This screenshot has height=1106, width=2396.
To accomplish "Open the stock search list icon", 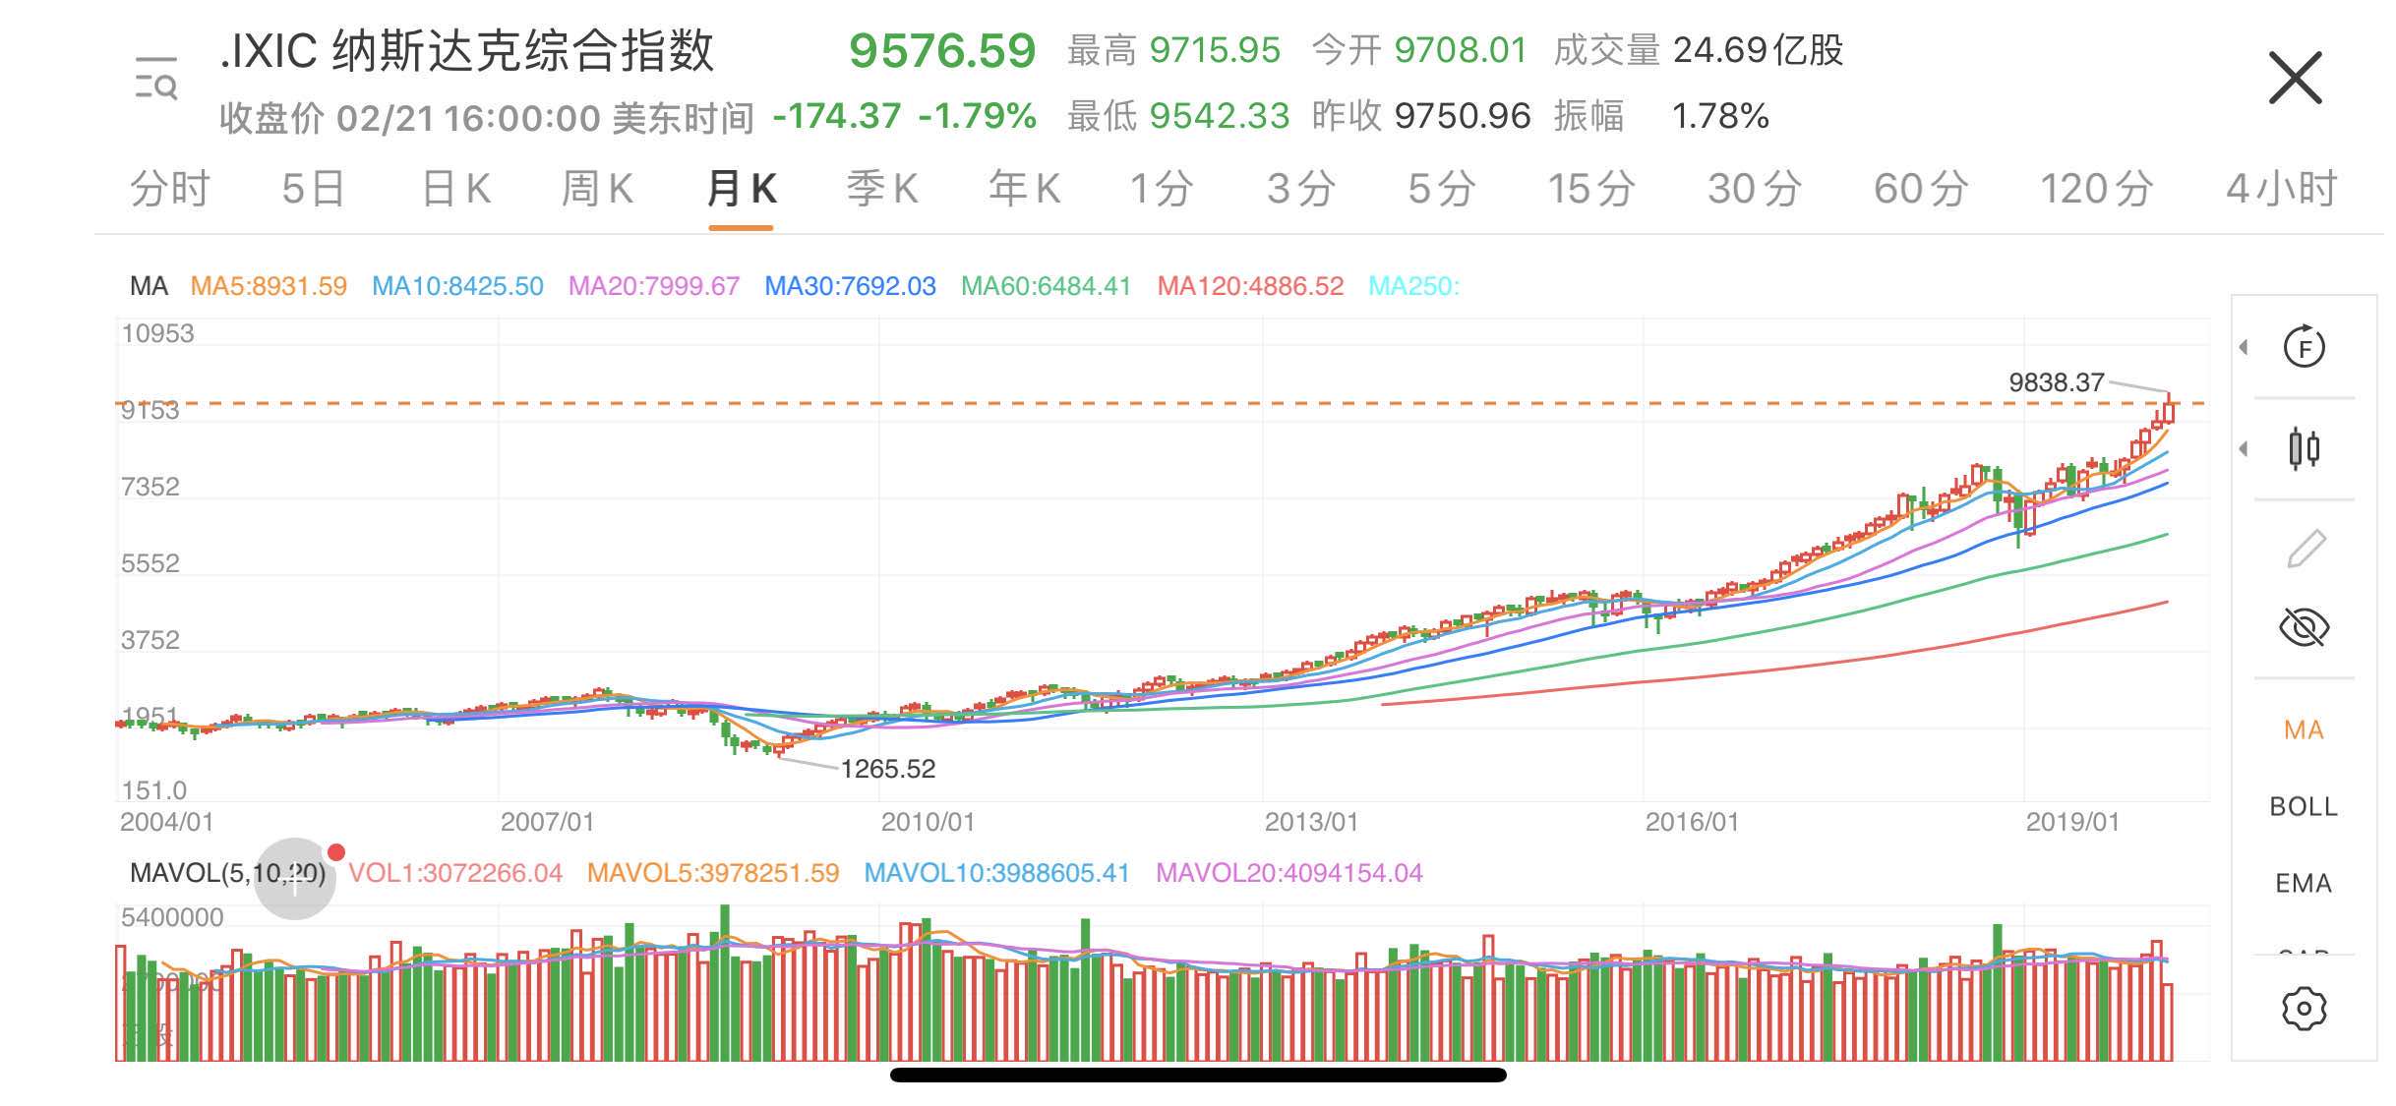I will point(156,79).
